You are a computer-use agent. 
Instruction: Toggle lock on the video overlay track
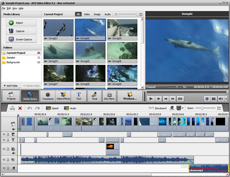(x=8, y=149)
